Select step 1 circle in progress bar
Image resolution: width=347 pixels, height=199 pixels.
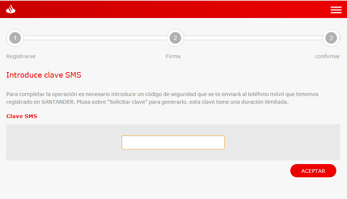(x=15, y=38)
